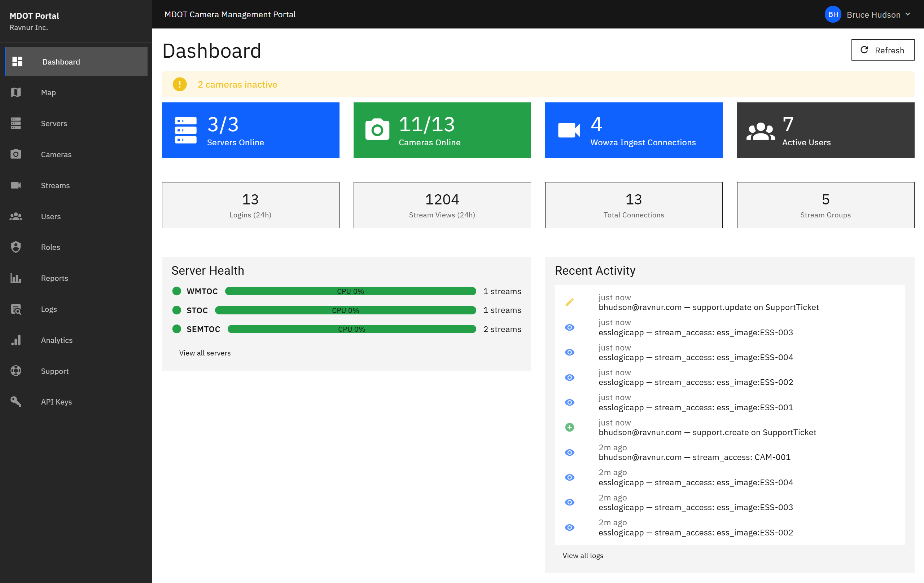Click the Reports bar-chart icon
The image size is (924, 583).
[16, 278]
